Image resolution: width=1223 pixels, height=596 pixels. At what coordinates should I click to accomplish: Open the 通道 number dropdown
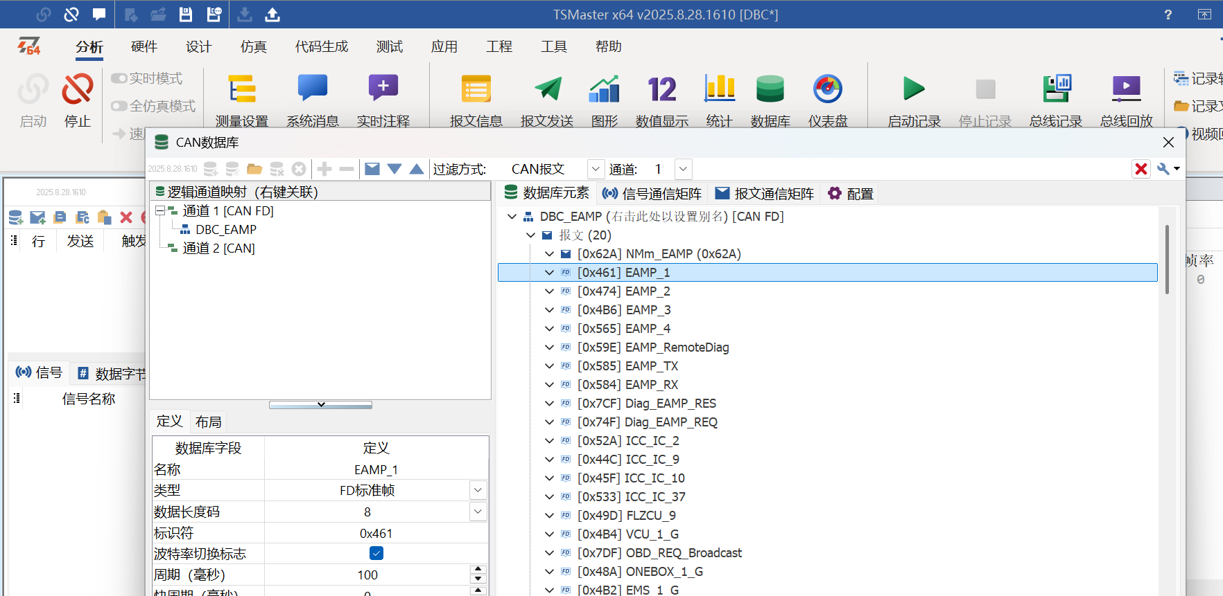coord(684,169)
